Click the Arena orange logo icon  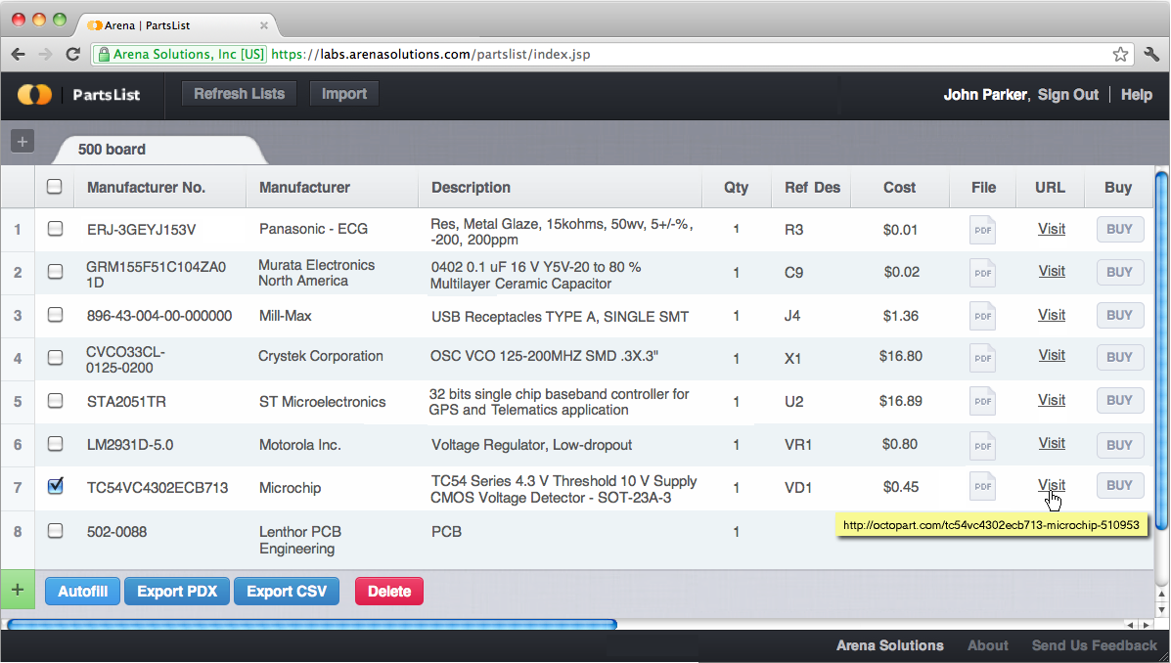click(34, 95)
